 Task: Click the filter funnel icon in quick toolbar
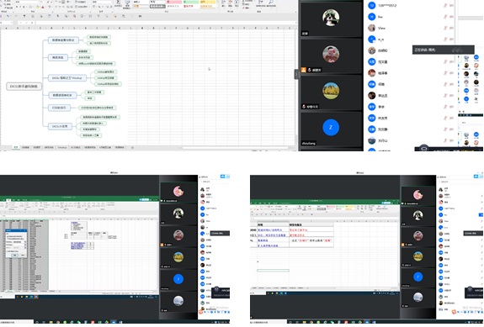click(x=24, y=16)
